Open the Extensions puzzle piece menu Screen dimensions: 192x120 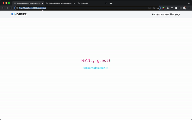click(176, 8)
